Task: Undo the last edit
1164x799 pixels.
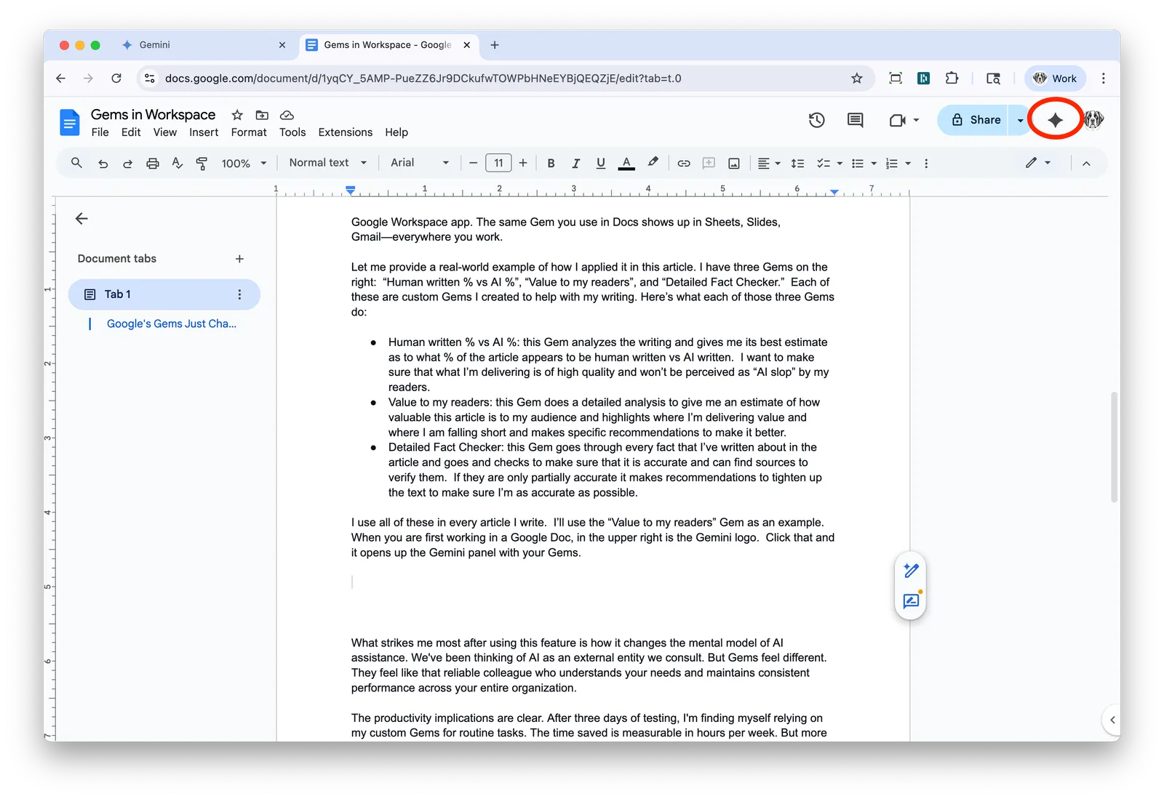Action: [103, 164]
